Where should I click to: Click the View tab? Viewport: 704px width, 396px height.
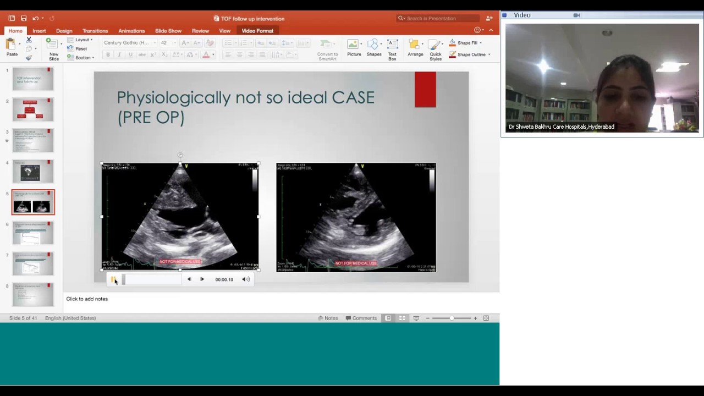click(x=225, y=31)
